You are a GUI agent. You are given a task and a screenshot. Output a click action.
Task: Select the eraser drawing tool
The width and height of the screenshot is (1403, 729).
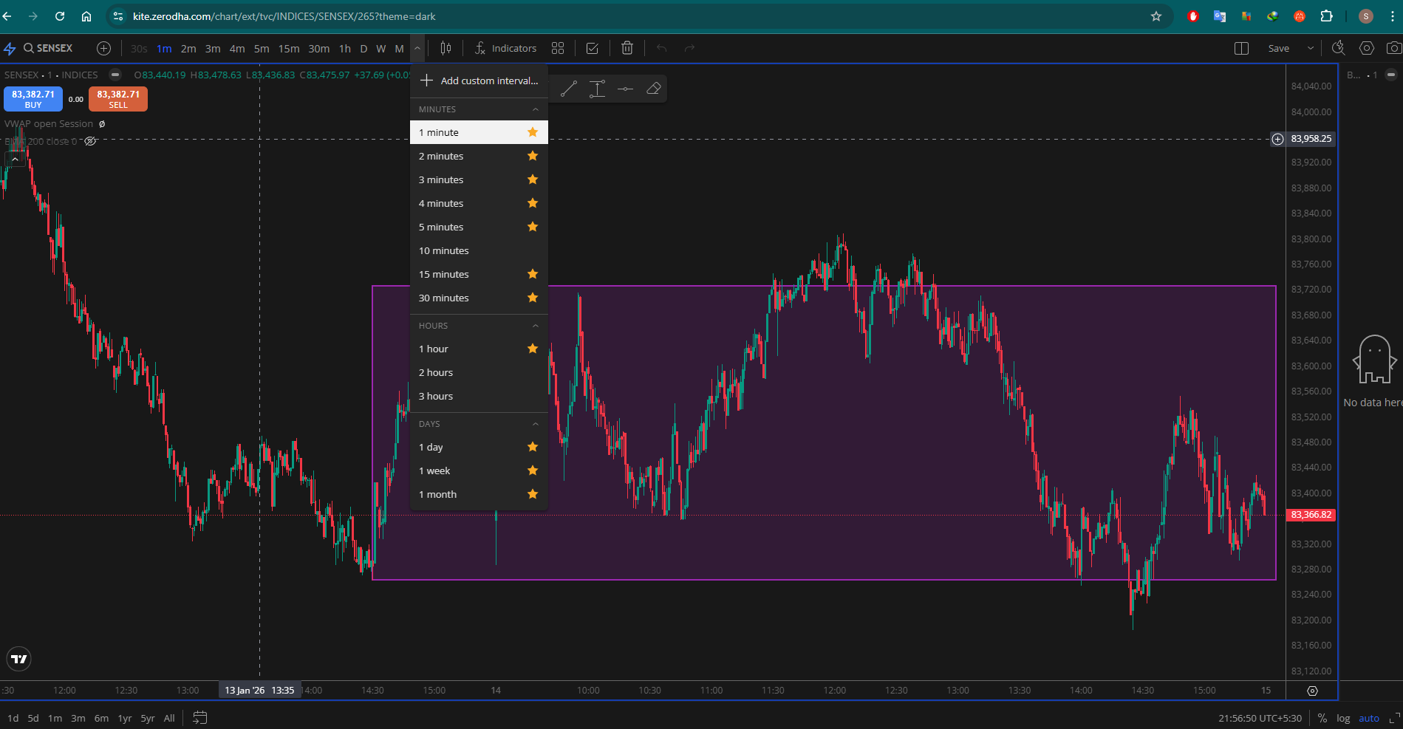(x=653, y=89)
